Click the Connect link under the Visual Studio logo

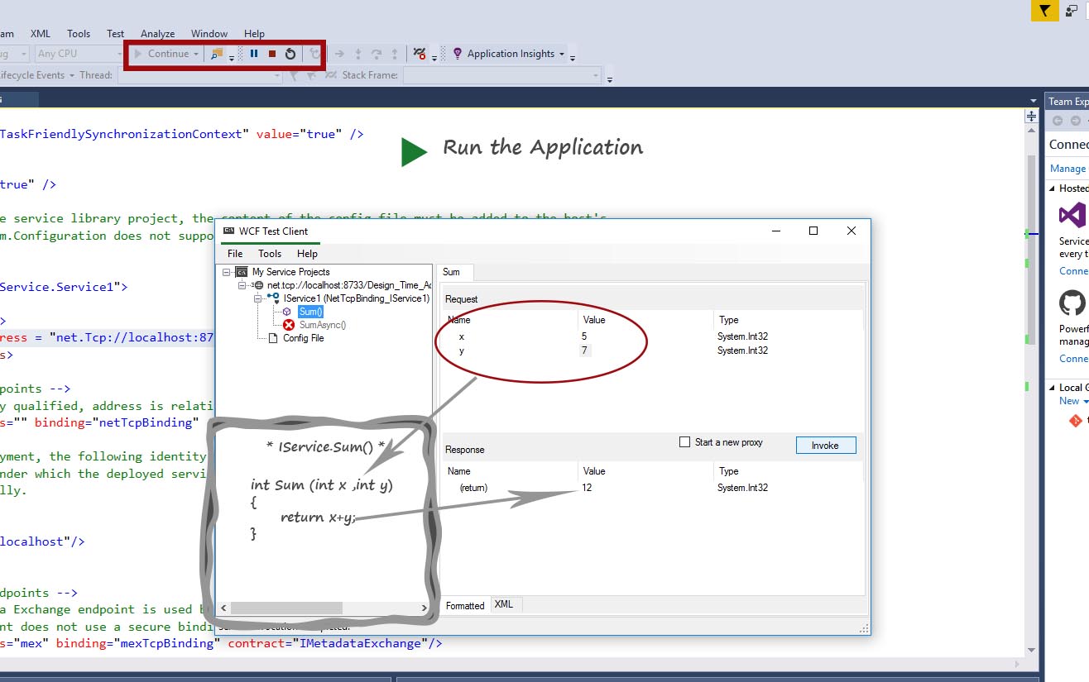(1073, 271)
